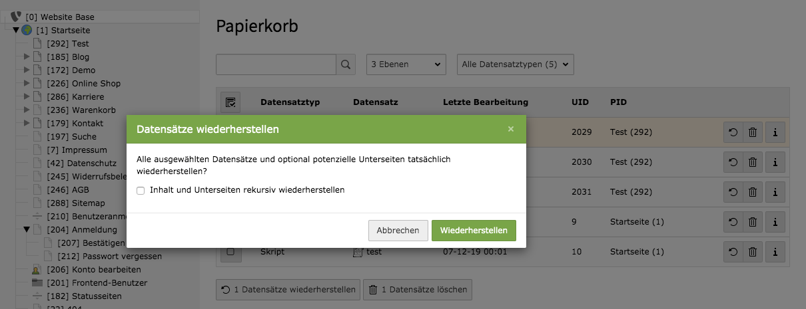
Task: Select the [7] Impressum page
Action: [x=77, y=150]
